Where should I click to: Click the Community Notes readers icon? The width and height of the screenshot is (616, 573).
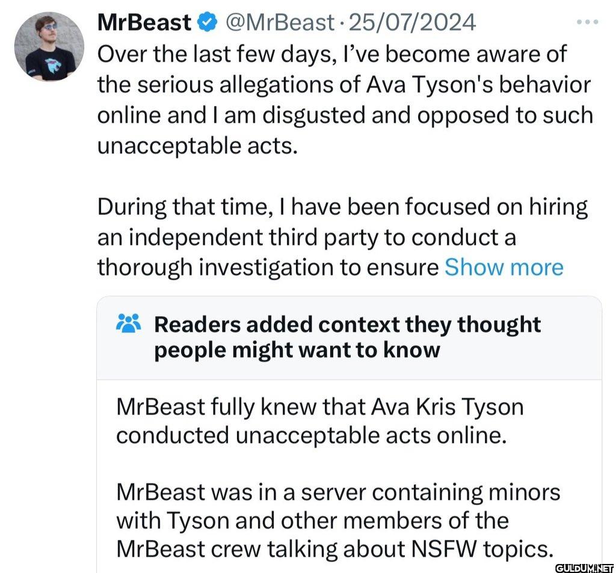click(129, 324)
